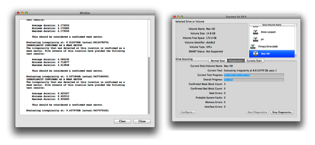
Task: Click the Overall Progress bar
Action: pyautogui.click(x=254, y=80)
